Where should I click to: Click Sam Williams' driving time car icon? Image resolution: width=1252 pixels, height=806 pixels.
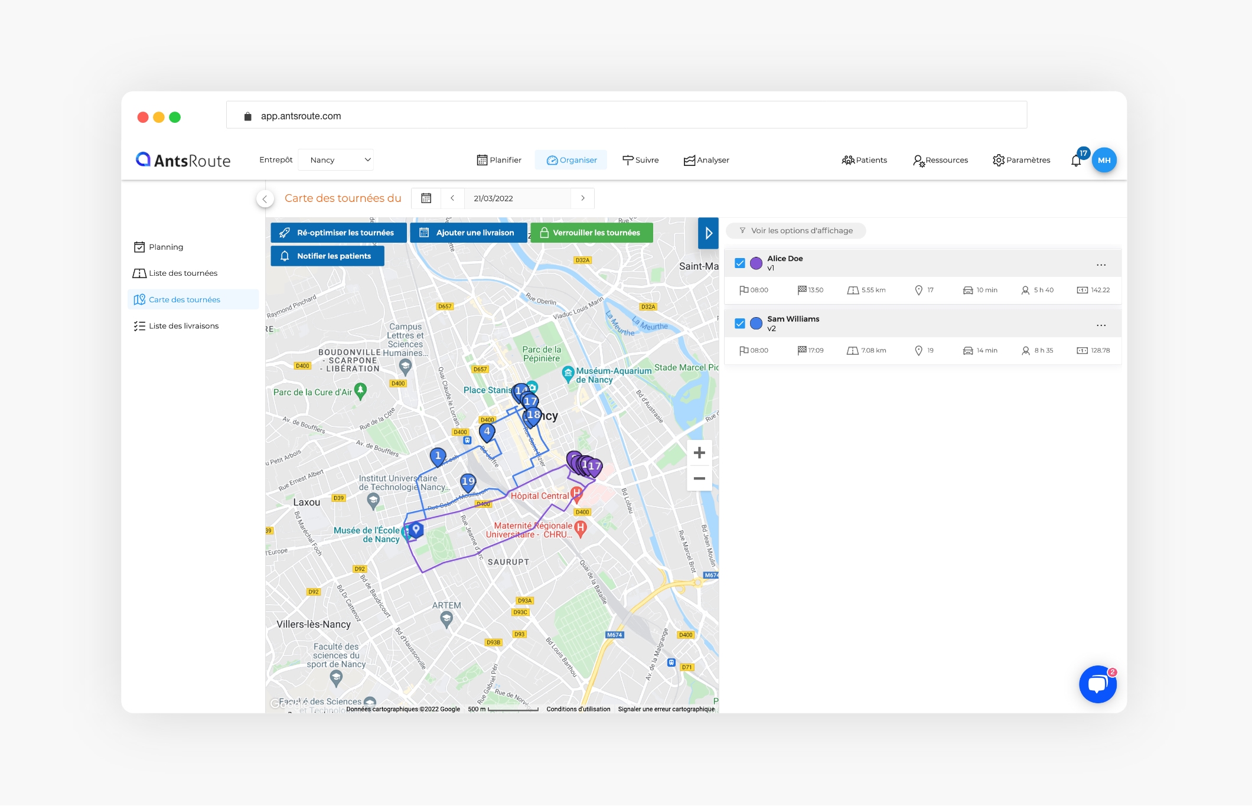pyautogui.click(x=967, y=350)
